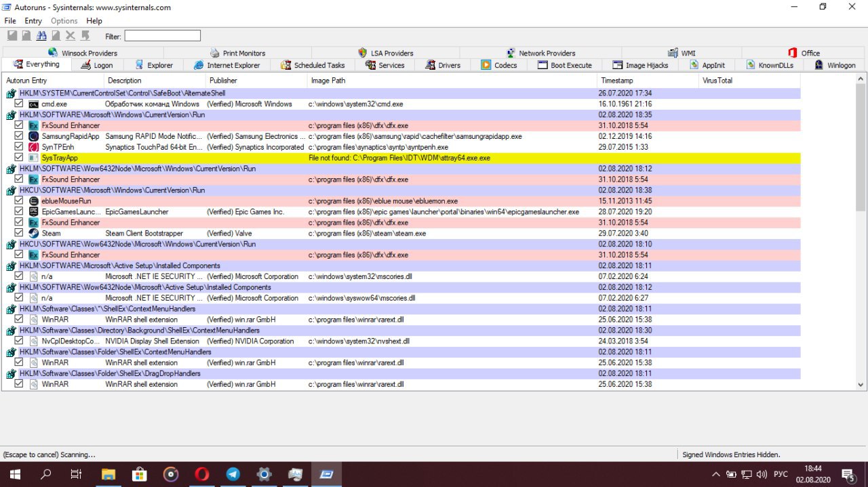Open the Windows Start menu
The image size is (868, 487).
15,474
